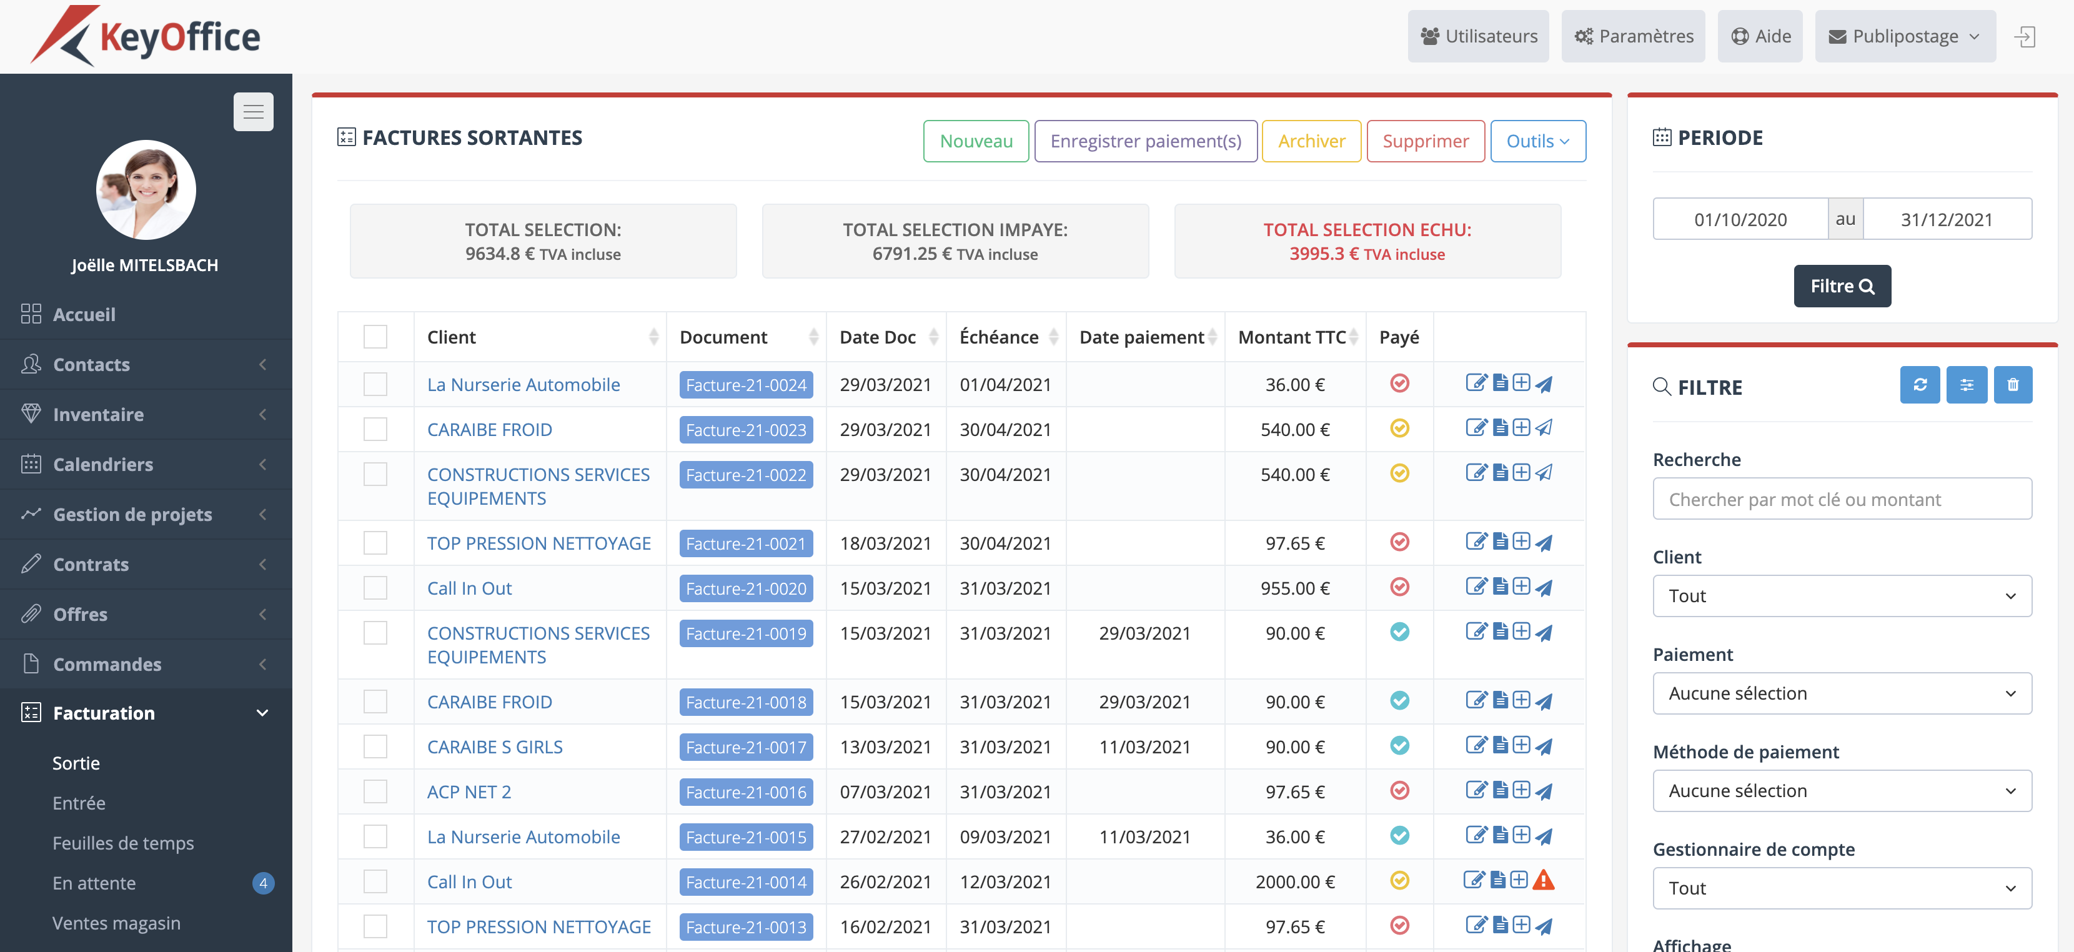
Task: Click the Recherche keyword input field
Action: (1842, 499)
